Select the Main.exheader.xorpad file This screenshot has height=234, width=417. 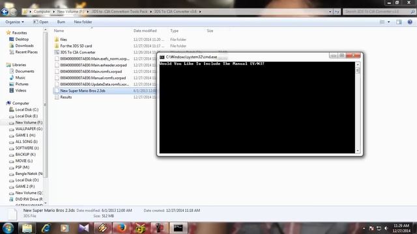93,65
